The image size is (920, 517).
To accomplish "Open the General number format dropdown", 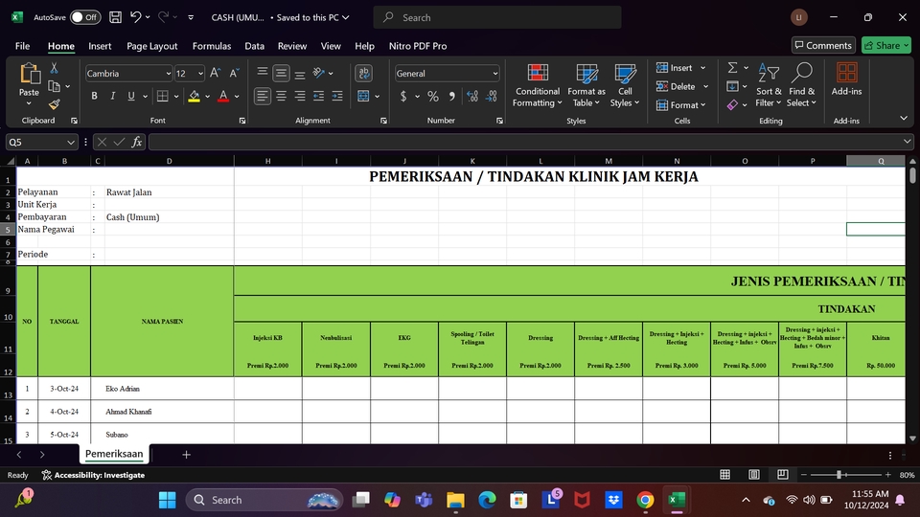I will (x=494, y=74).
